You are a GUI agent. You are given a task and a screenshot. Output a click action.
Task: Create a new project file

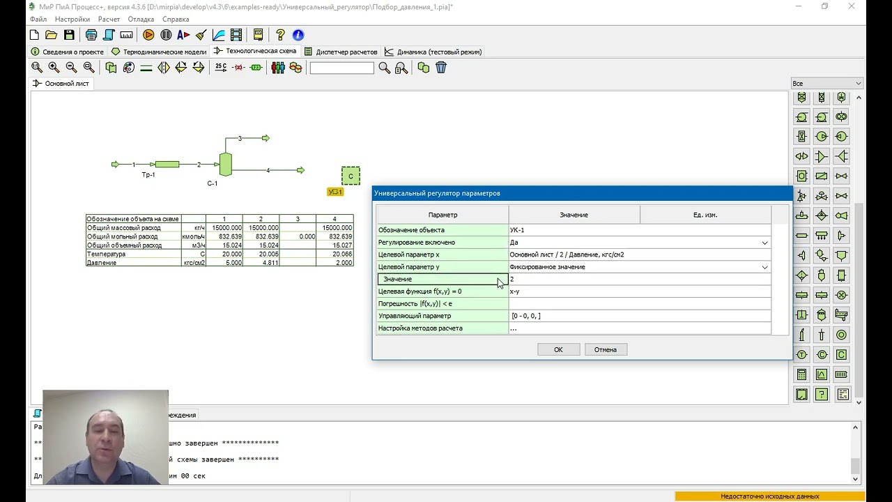34,35
